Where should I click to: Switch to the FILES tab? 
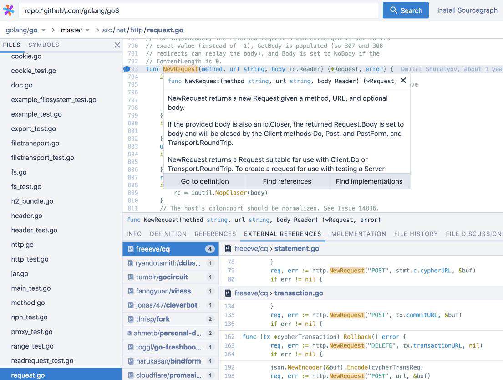(x=11, y=45)
